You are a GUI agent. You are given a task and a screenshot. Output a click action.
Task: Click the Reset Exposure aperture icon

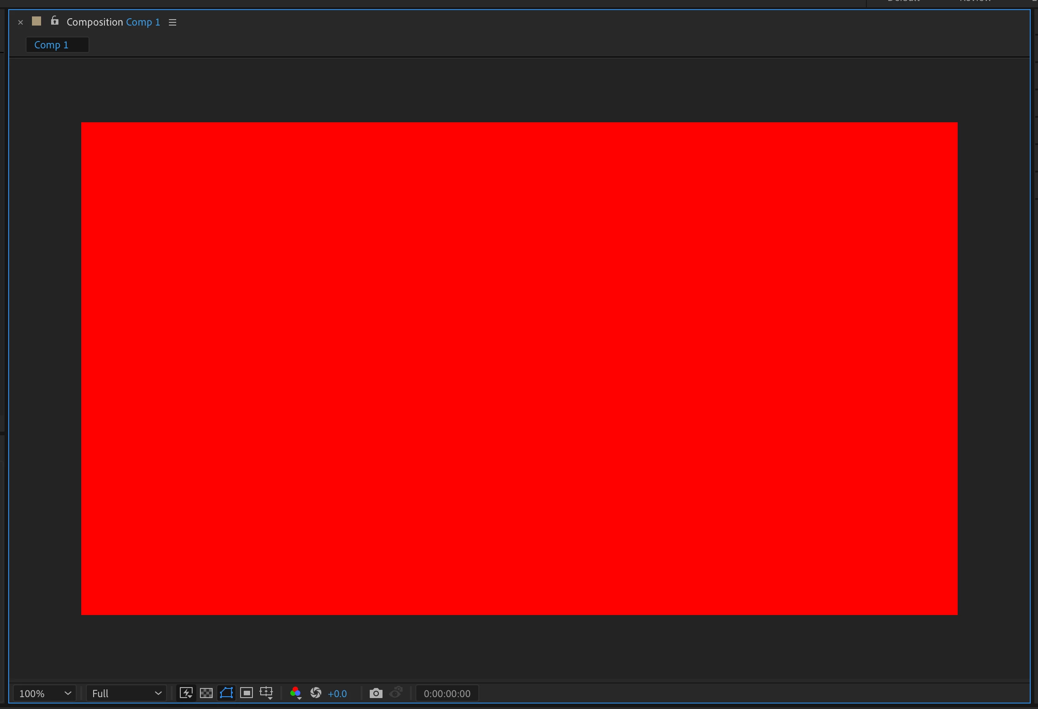coord(315,693)
